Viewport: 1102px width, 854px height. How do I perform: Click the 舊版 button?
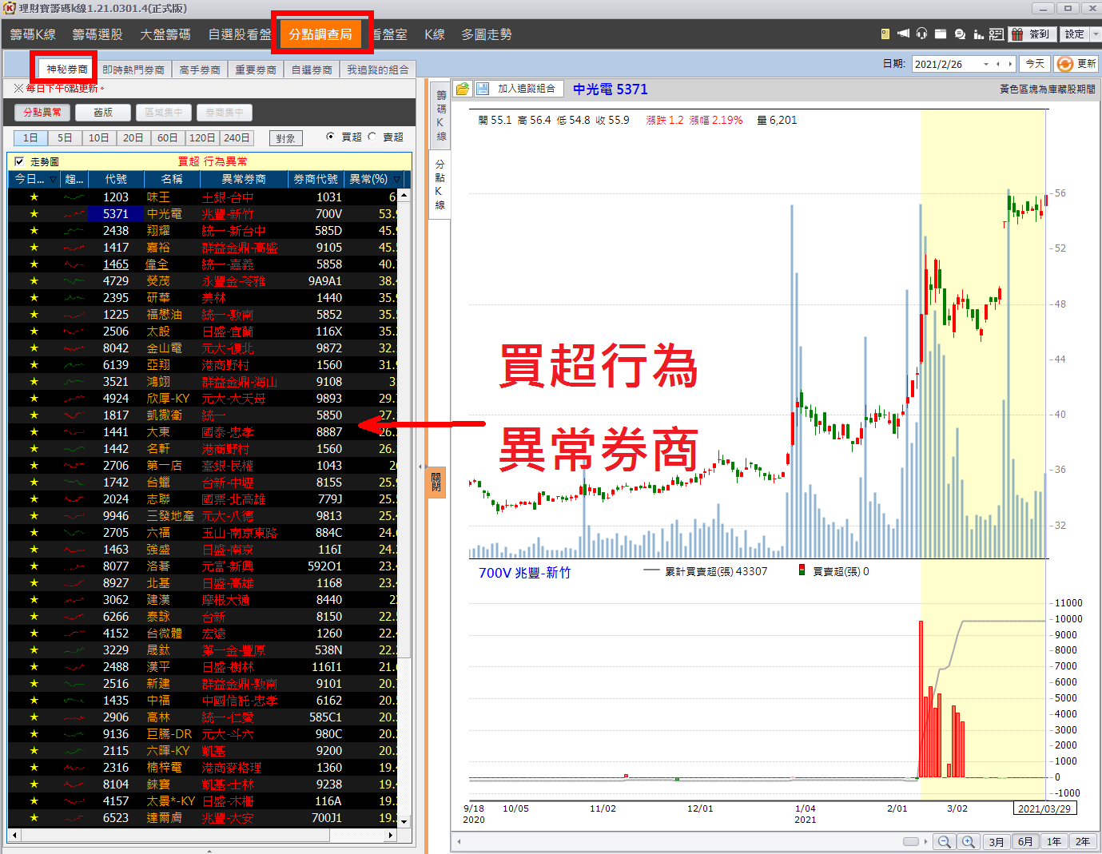[103, 113]
